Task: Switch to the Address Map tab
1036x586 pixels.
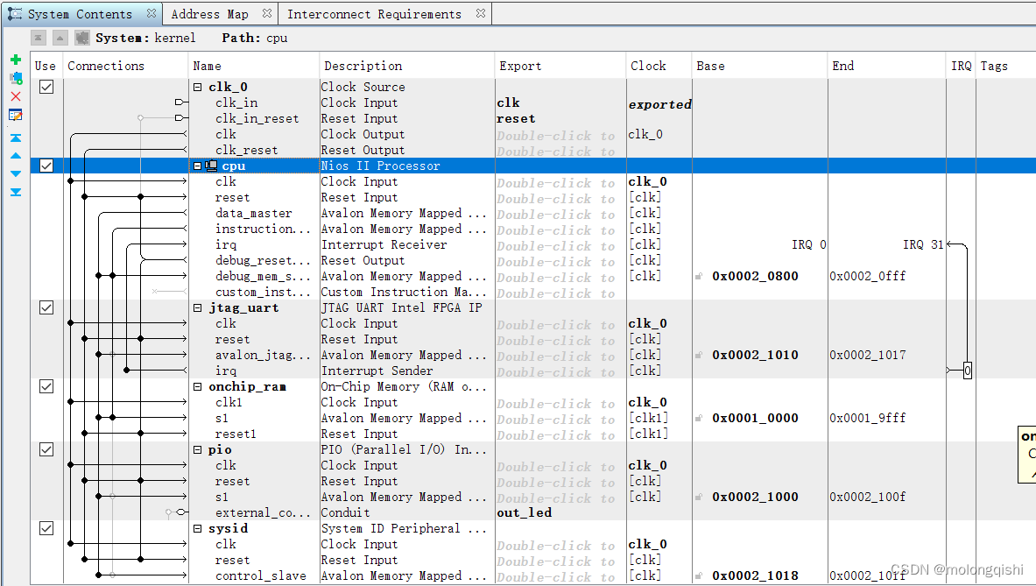Action: (x=210, y=14)
